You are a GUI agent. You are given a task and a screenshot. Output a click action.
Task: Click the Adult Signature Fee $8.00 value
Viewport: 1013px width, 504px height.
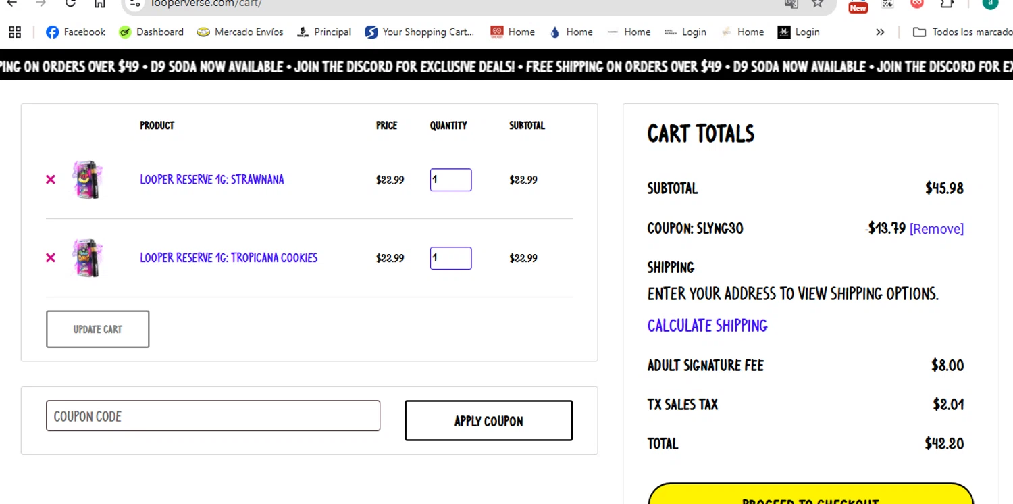(x=947, y=366)
